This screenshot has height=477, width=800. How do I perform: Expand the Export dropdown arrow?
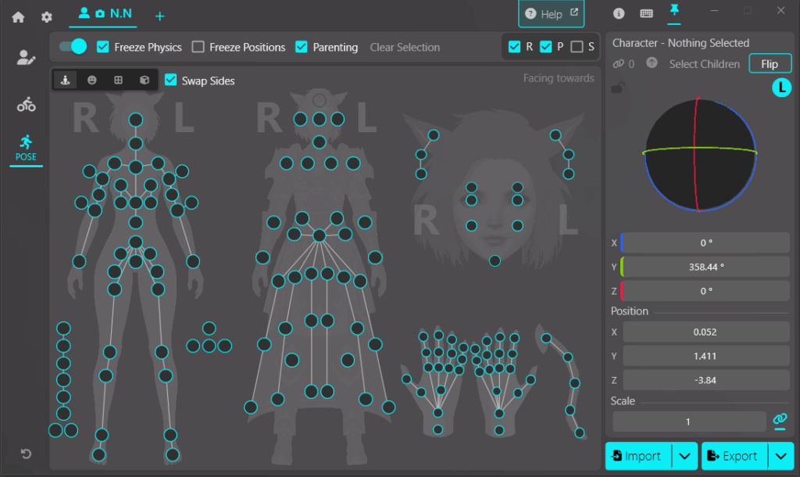click(x=780, y=456)
